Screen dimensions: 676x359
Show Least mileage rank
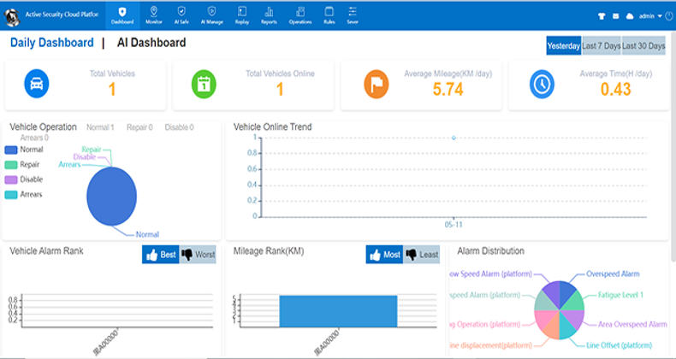(x=422, y=255)
